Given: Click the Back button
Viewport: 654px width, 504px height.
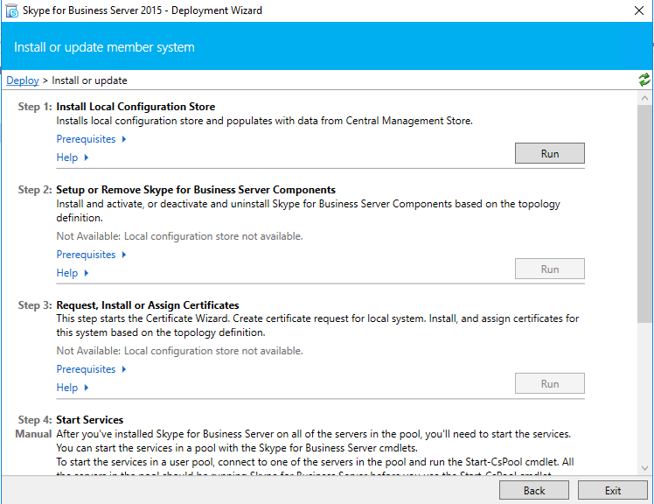Looking at the screenshot, I should point(534,490).
